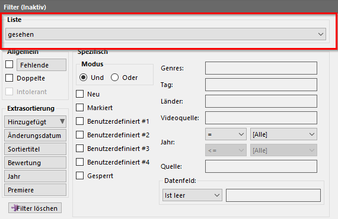Click the Jahr sort button

click(x=35, y=176)
